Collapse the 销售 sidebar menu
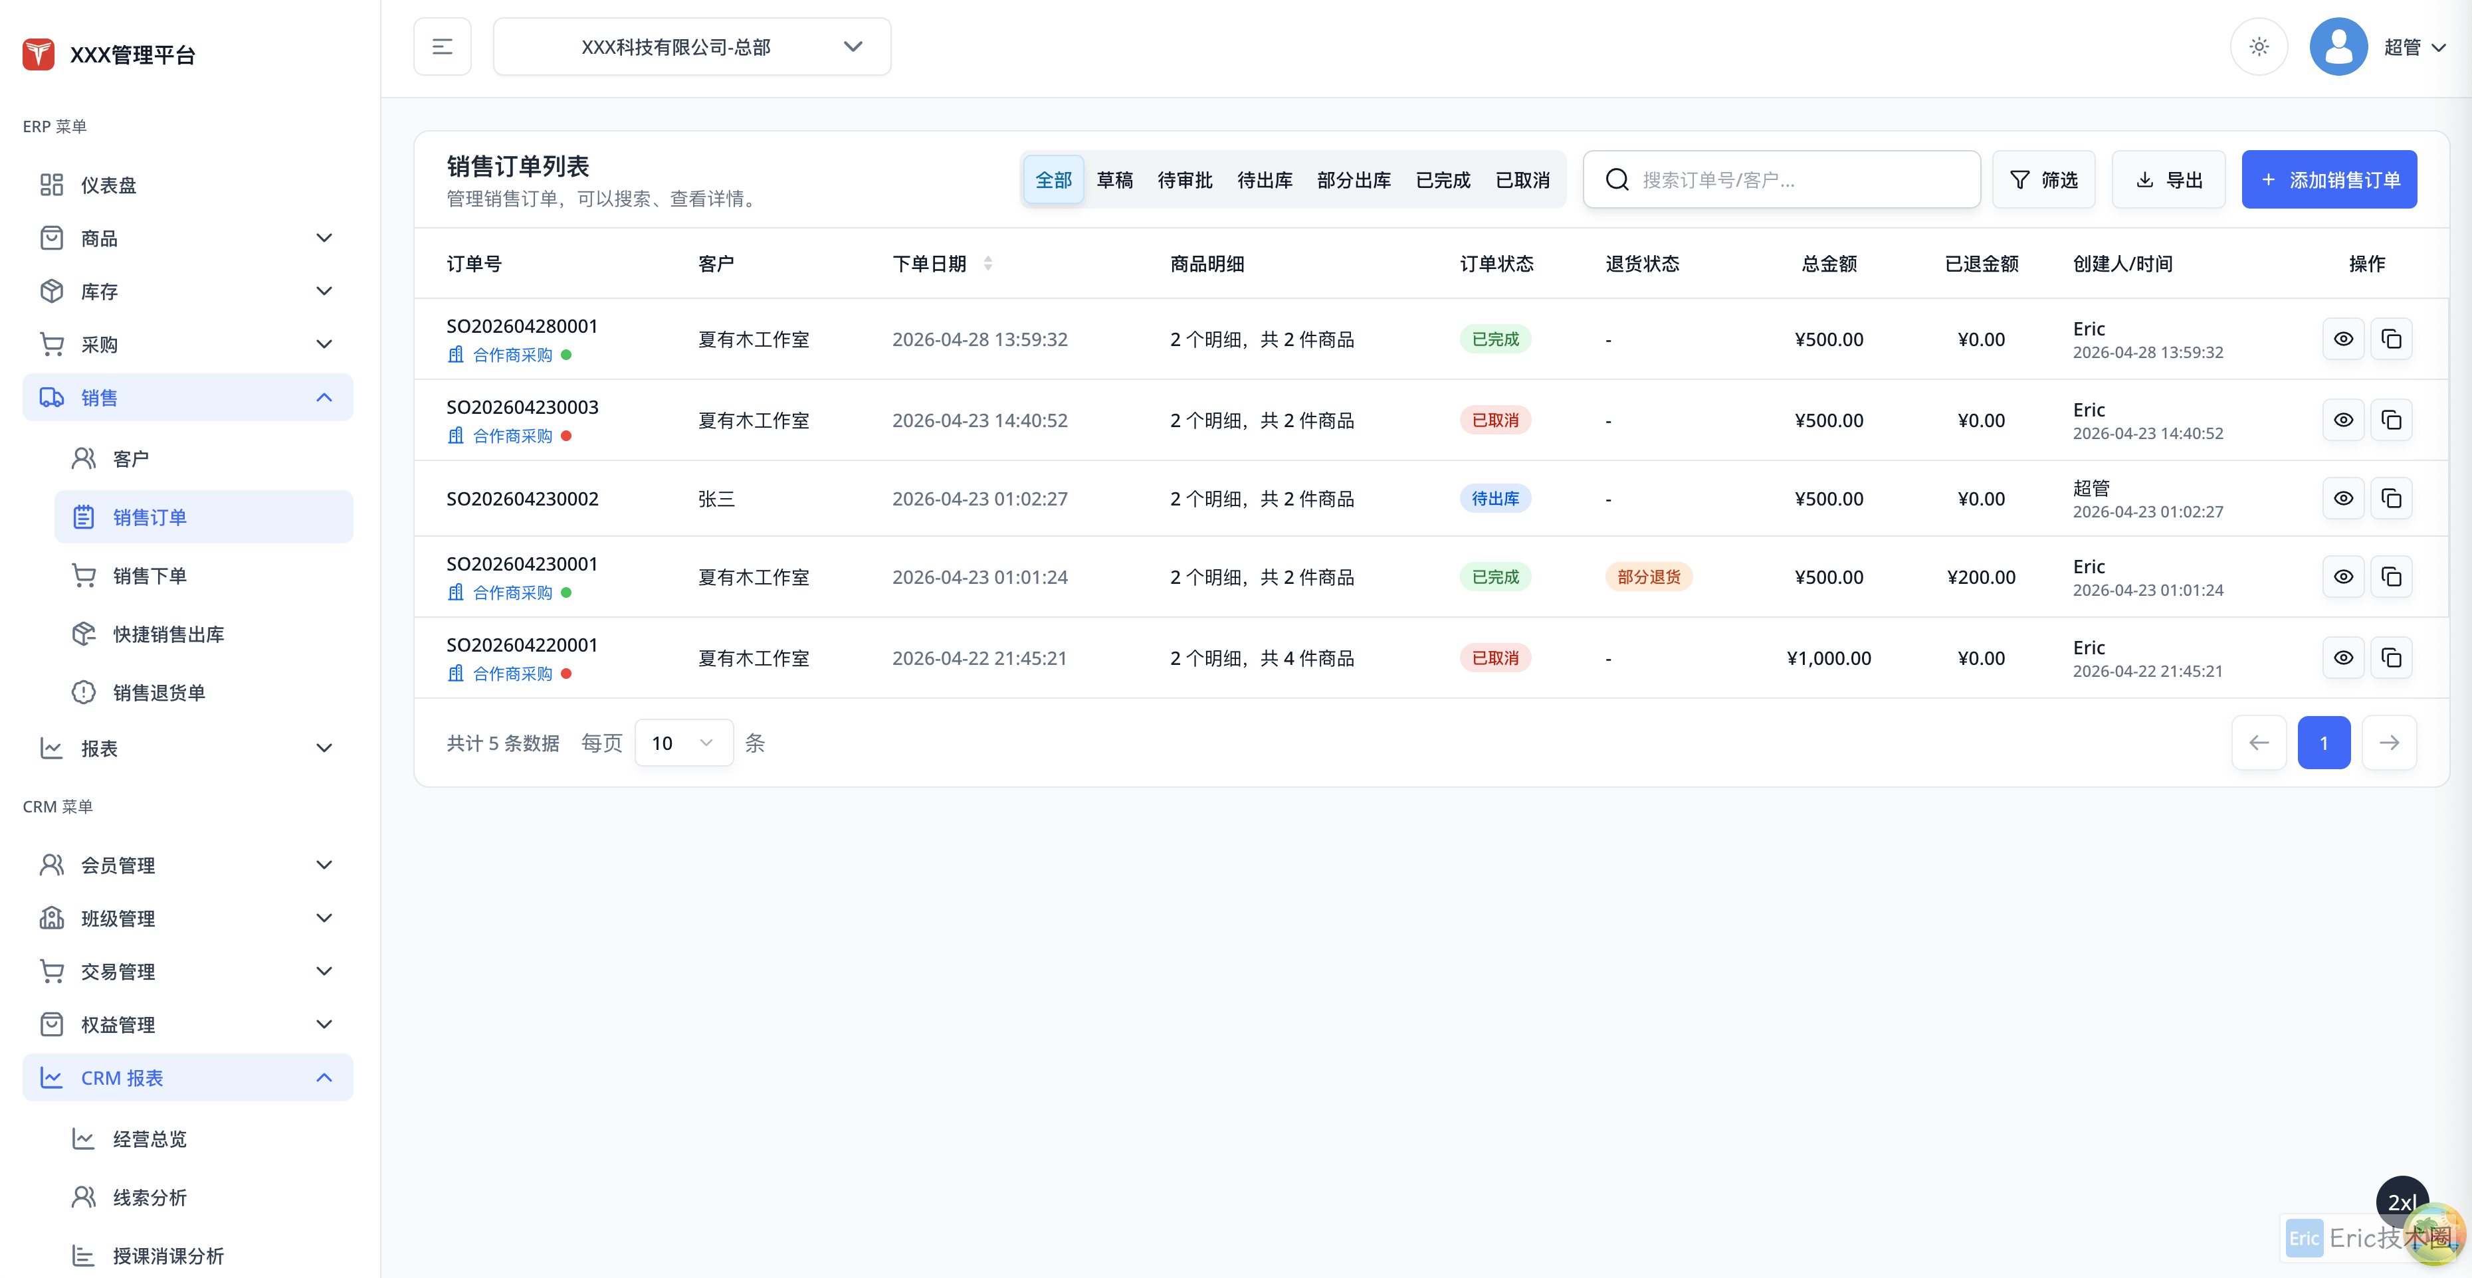The image size is (2472, 1278). pos(188,397)
